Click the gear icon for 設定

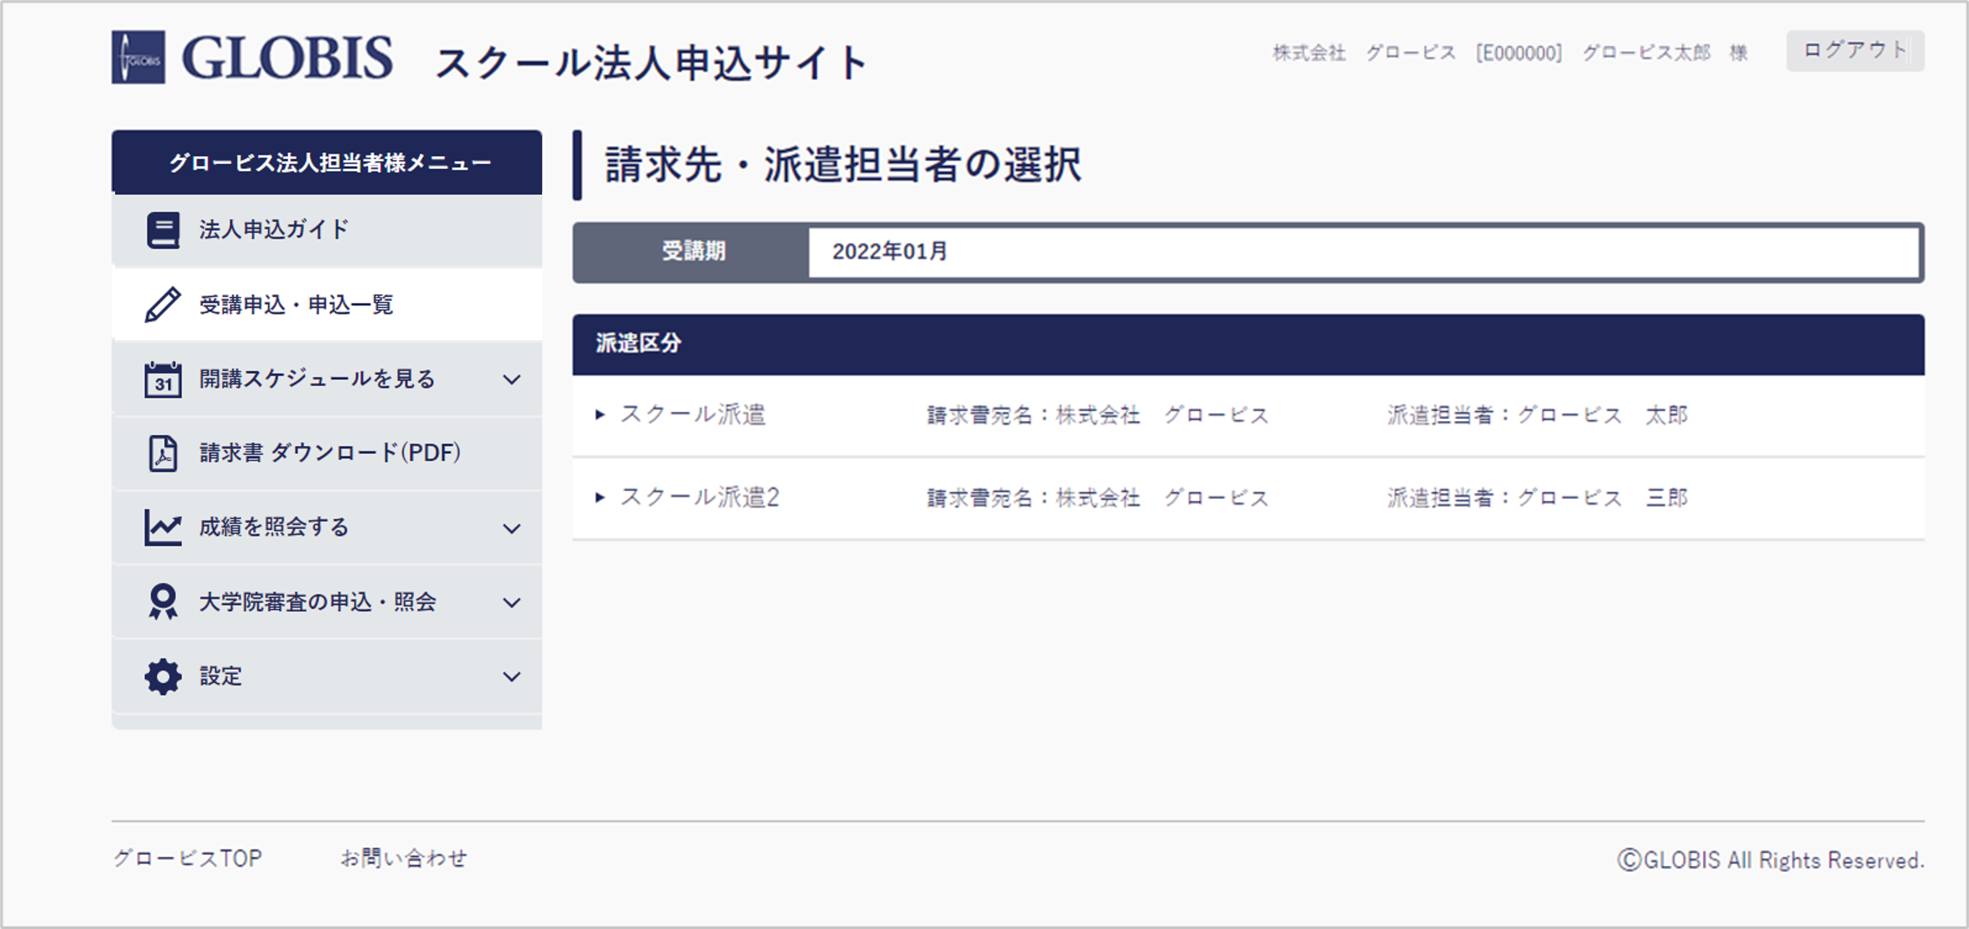point(163,676)
